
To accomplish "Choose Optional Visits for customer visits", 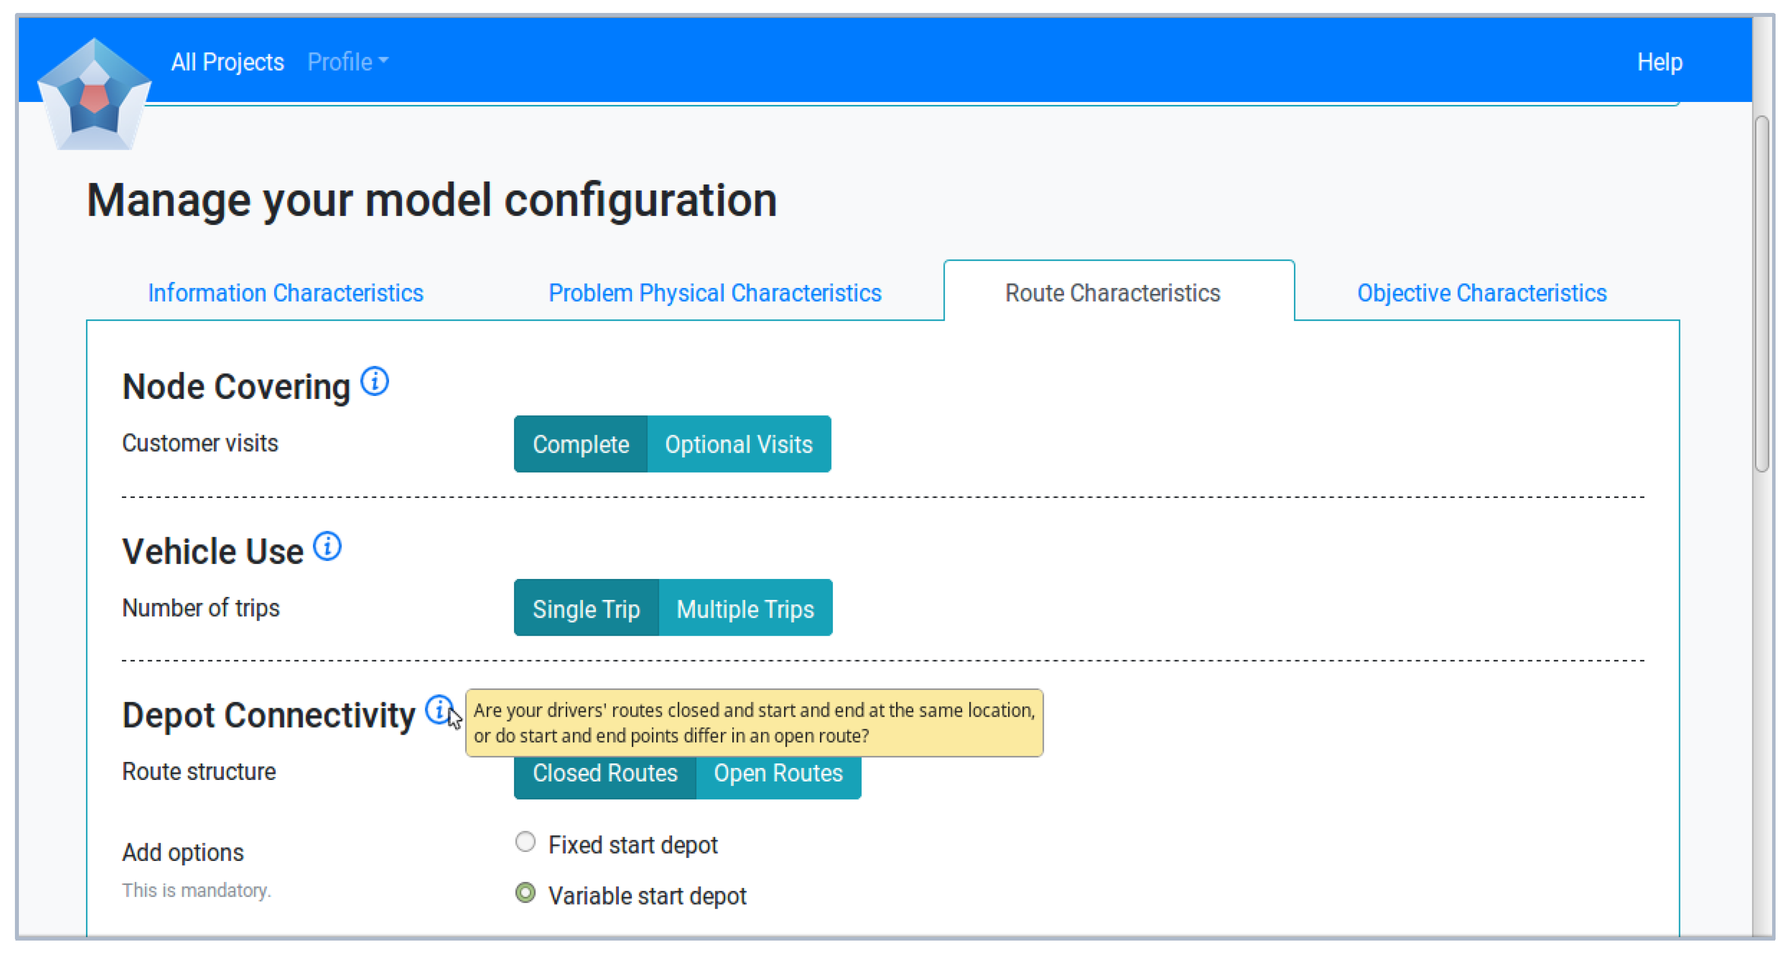I will point(738,445).
